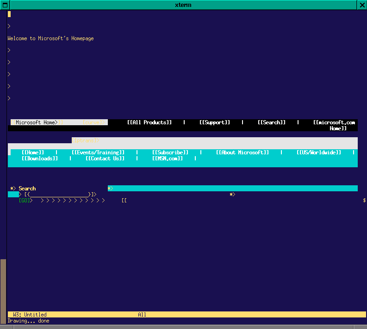Click the Search link in top navigation
The image size is (367, 329).
point(271,122)
